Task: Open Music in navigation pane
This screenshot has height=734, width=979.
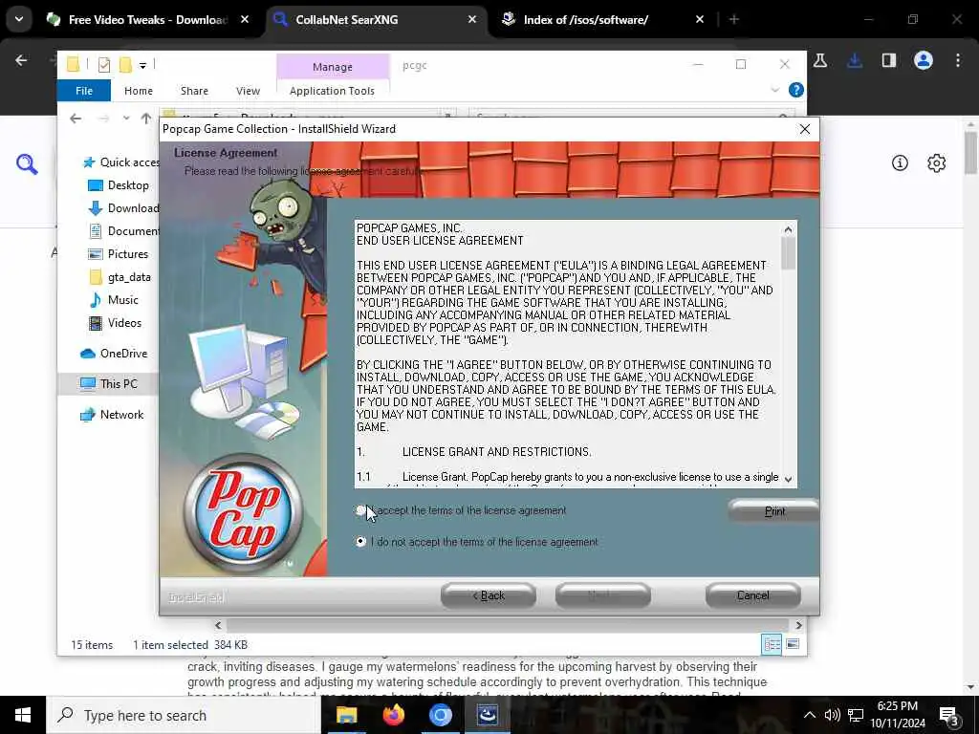Action: pyautogui.click(x=114, y=300)
